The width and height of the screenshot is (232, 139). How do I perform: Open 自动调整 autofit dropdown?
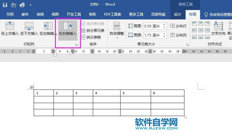(117, 30)
